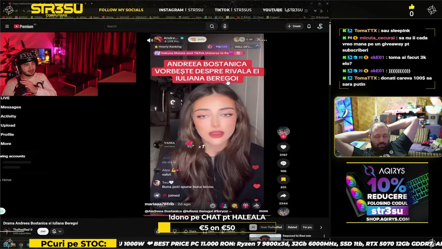
Task: Open the Create button
Action: [x=294, y=26]
